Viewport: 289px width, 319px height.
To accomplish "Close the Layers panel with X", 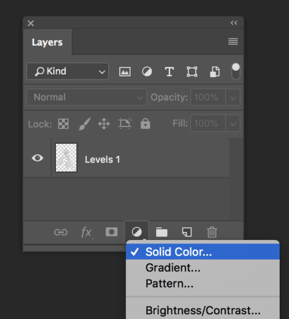I will (x=31, y=23).
